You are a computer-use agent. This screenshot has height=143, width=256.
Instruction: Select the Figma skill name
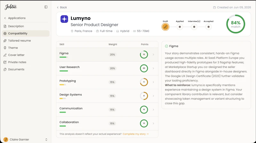(x=64, y=53)
